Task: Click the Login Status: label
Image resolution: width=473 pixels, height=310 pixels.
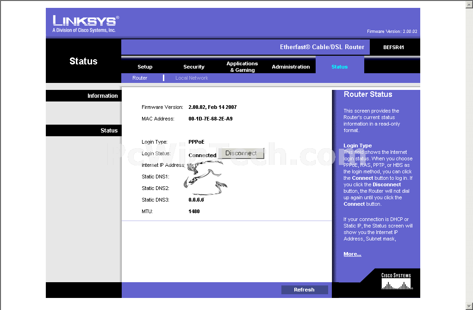Action: 156,153
